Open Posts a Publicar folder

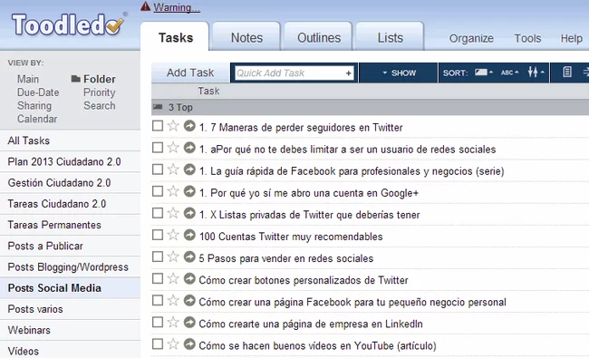click(x=70, y=246)
